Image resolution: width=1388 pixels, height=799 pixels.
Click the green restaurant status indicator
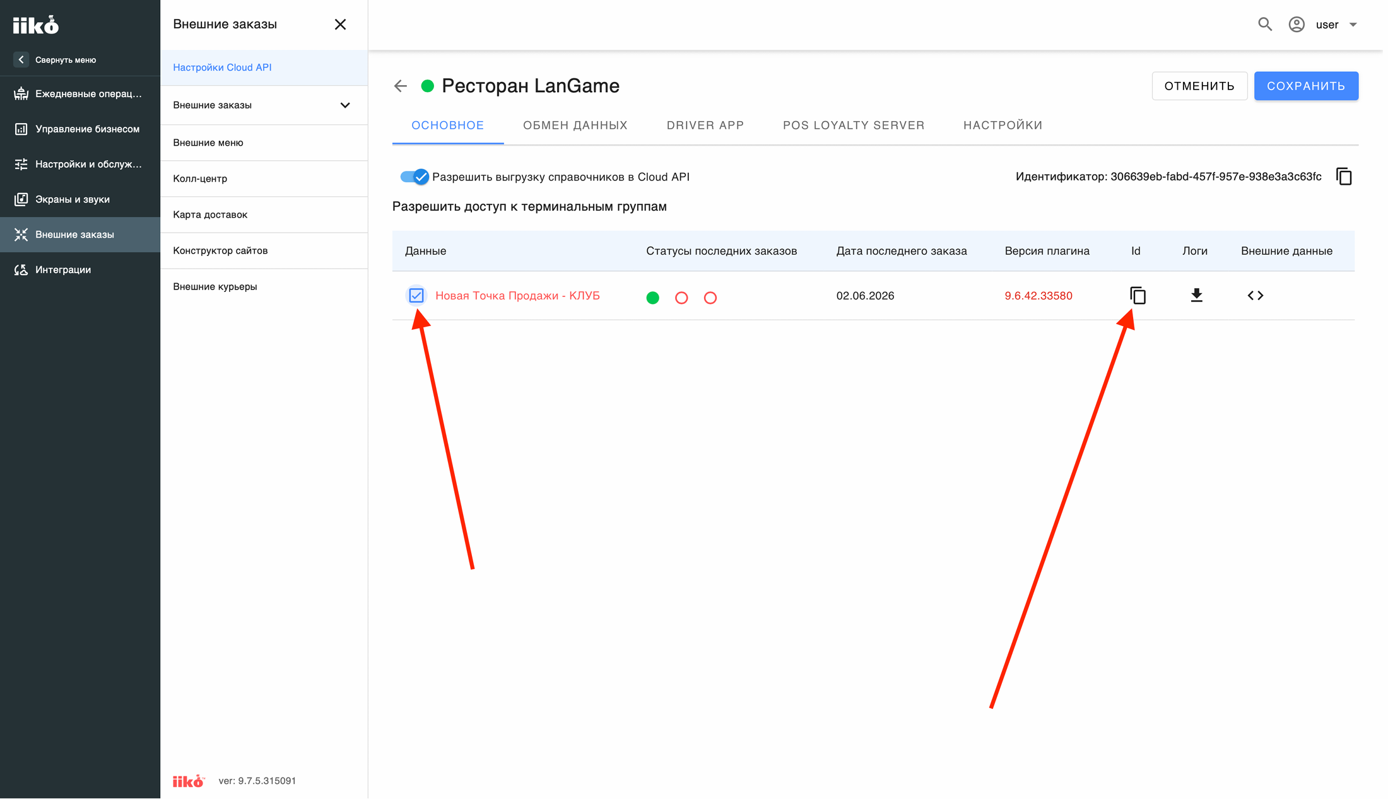428,86
